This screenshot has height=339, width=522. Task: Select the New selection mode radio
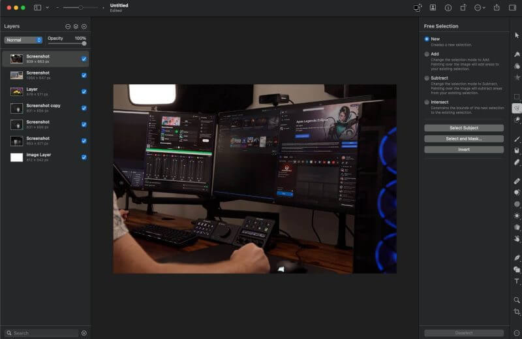[x=427, y=39]
